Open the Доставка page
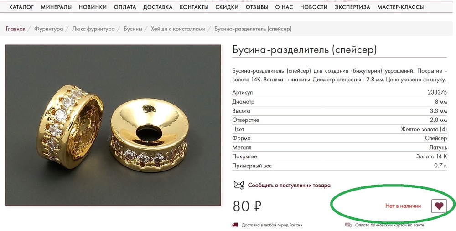The width and height of the screenshot is (456, 231). coord(158,7)
